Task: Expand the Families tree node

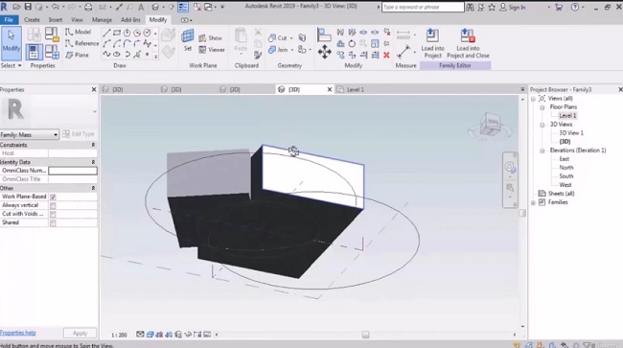Action: click(x=533, y=202)
